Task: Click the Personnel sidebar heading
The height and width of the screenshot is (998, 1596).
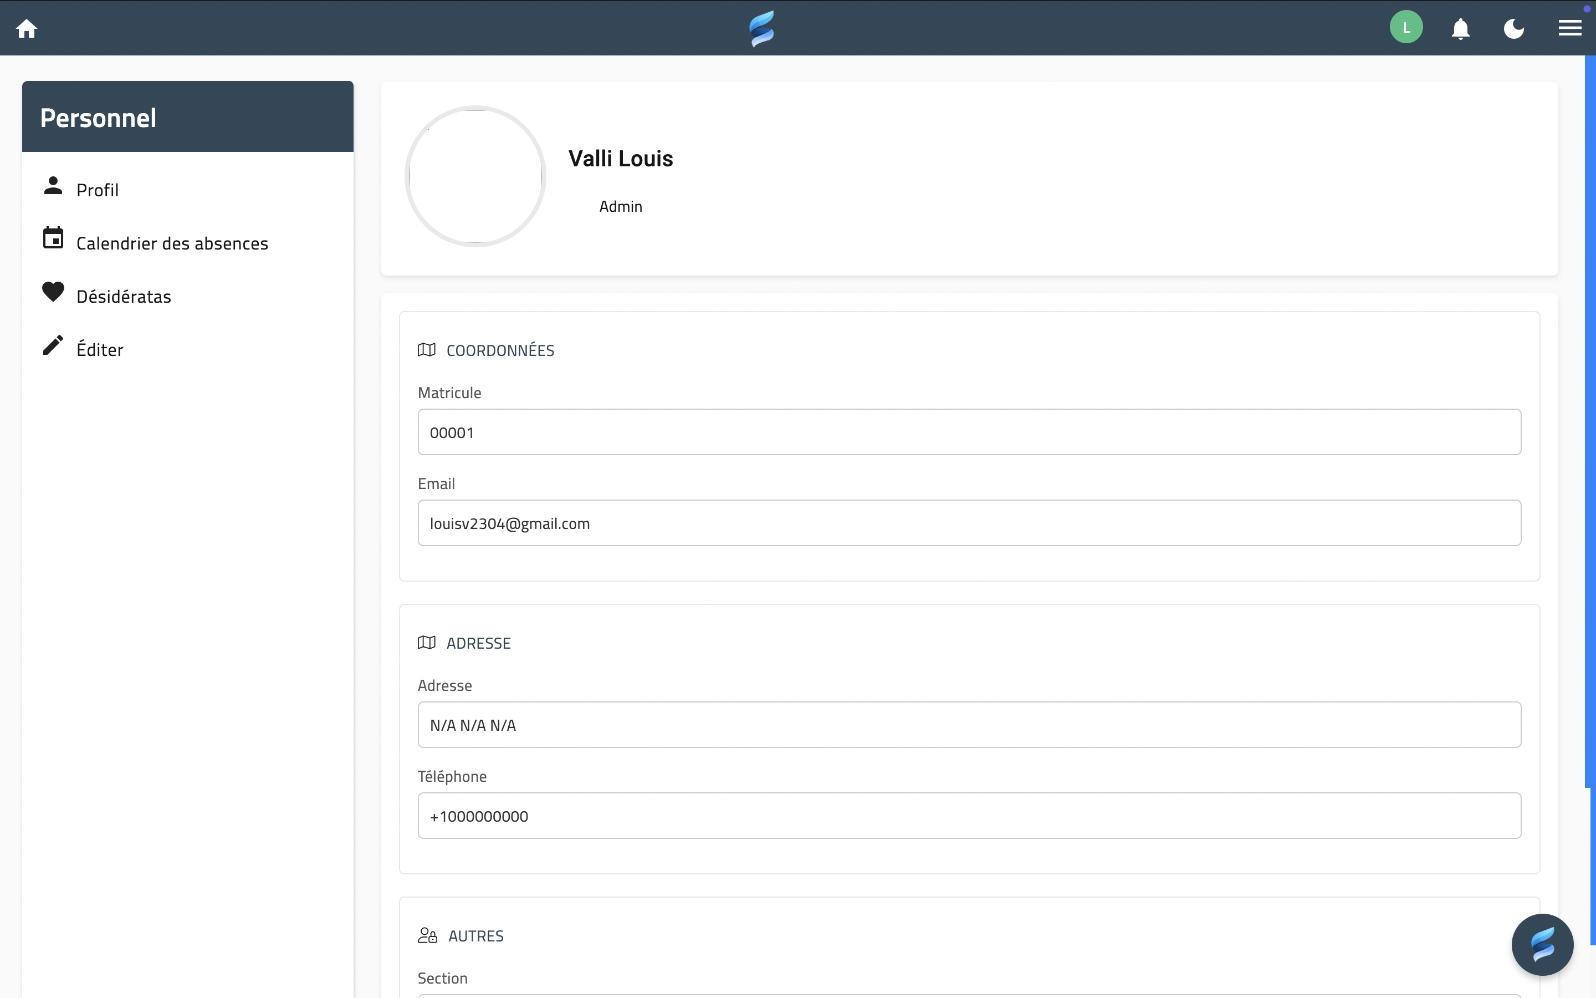Action: (x=98, y=118)
